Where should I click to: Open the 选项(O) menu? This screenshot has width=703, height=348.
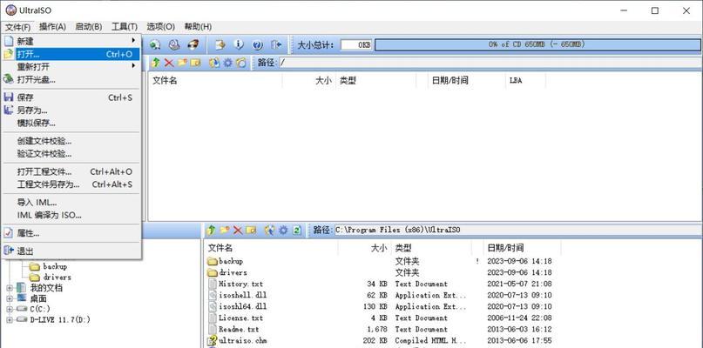[x=160, y=27]
